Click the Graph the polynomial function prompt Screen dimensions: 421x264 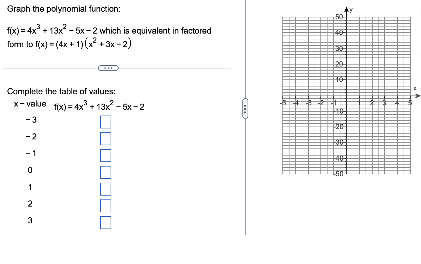(64, 9)
